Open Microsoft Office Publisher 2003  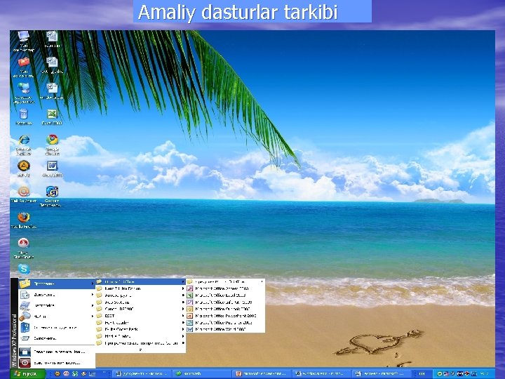coord(225,323)
